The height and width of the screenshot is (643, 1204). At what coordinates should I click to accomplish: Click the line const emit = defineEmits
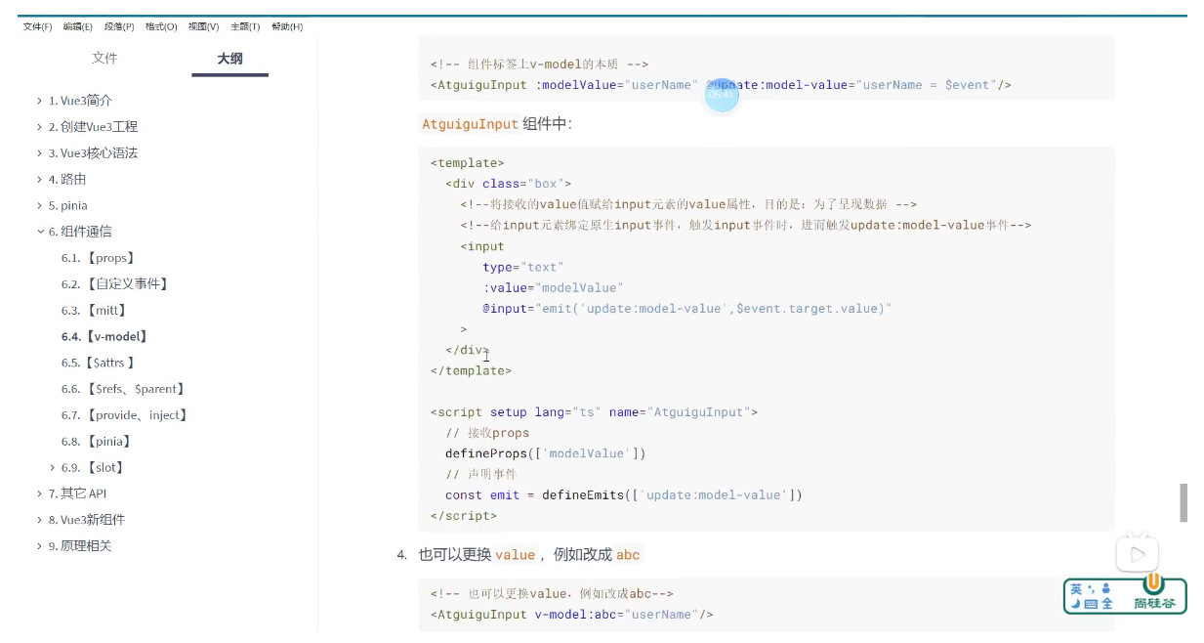(x=624, y=494)
